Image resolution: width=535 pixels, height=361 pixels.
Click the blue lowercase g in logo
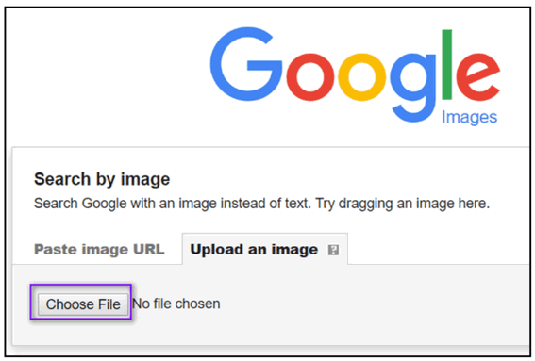point(413,88)
